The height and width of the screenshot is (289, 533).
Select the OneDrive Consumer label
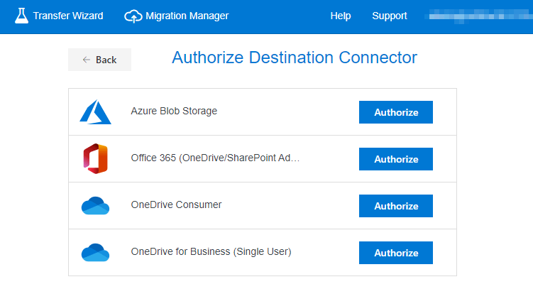pyautogui.click(x=176, y=205)
